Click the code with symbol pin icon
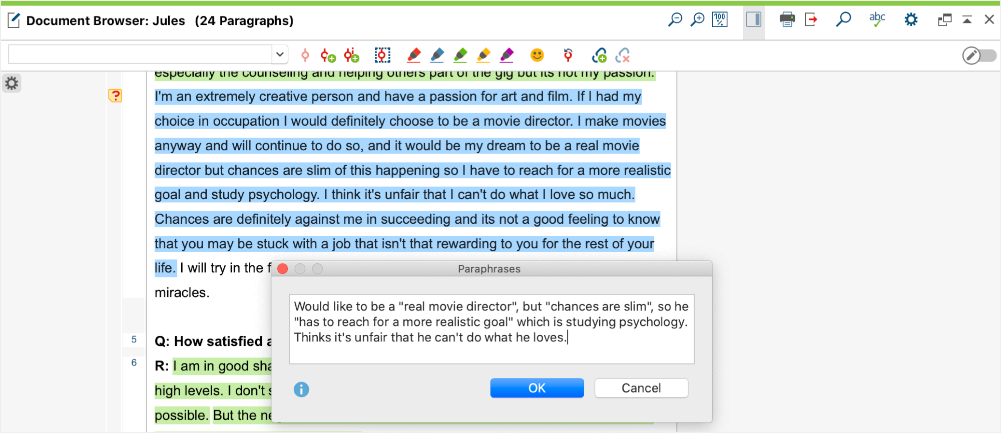Screen dimensions: 1001x433 tap(568, 55)
